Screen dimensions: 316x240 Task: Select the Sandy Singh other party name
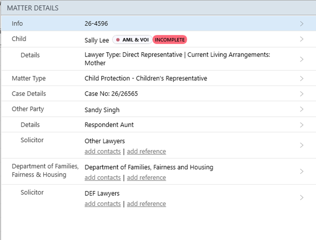coord(102,110)
